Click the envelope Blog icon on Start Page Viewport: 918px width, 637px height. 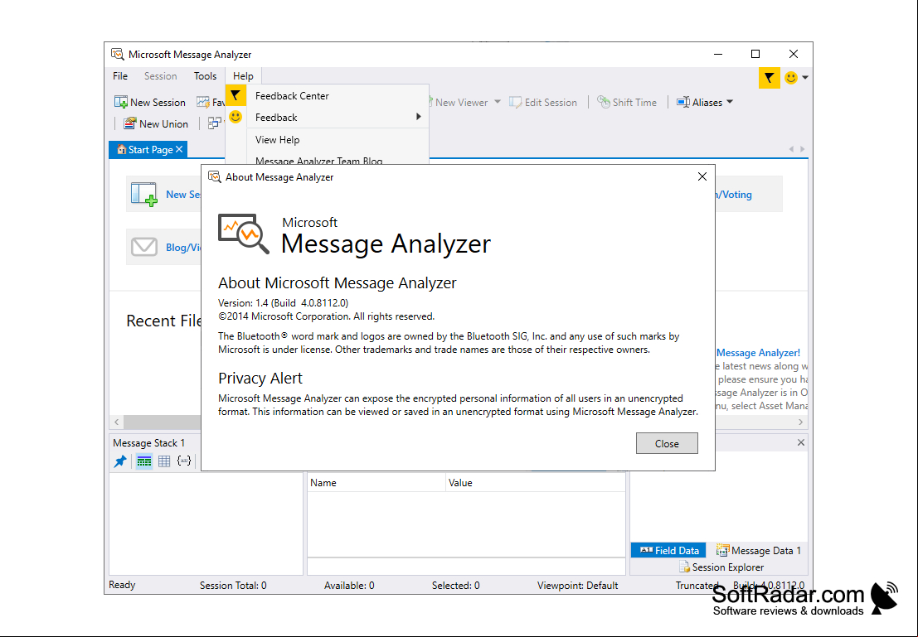[x=144, y=247]
